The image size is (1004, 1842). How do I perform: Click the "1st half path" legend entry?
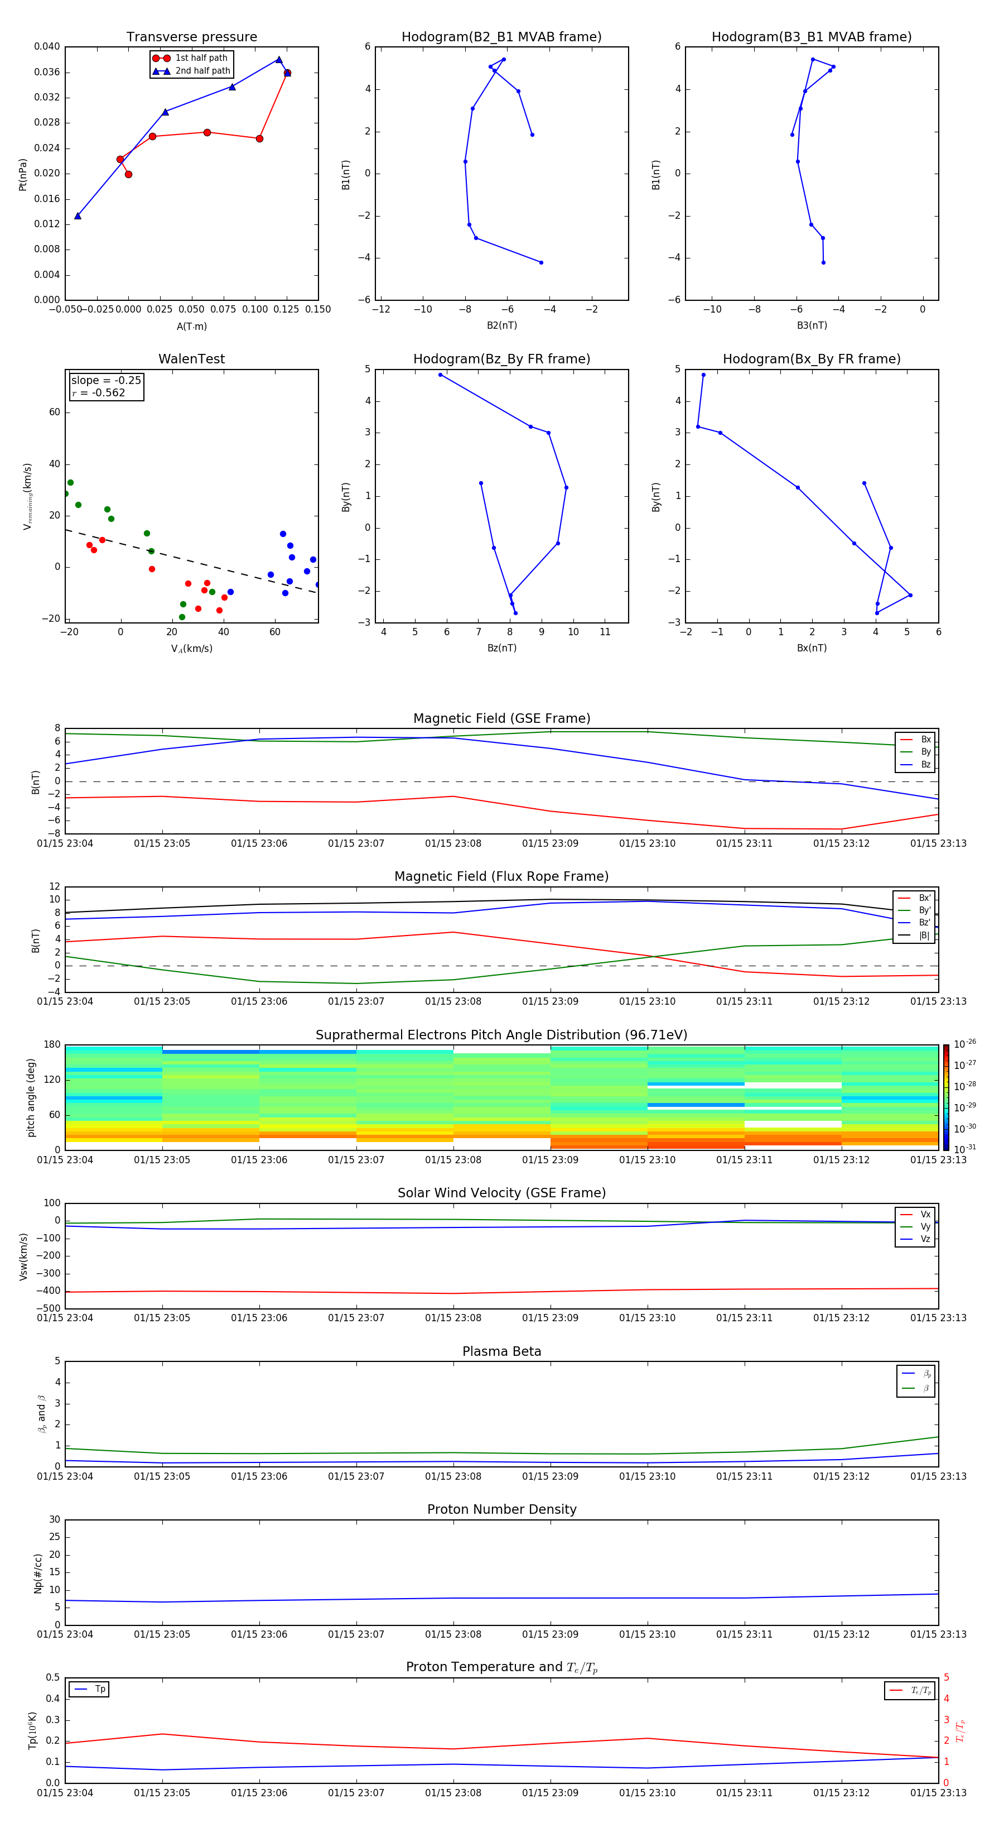point(191,58)
